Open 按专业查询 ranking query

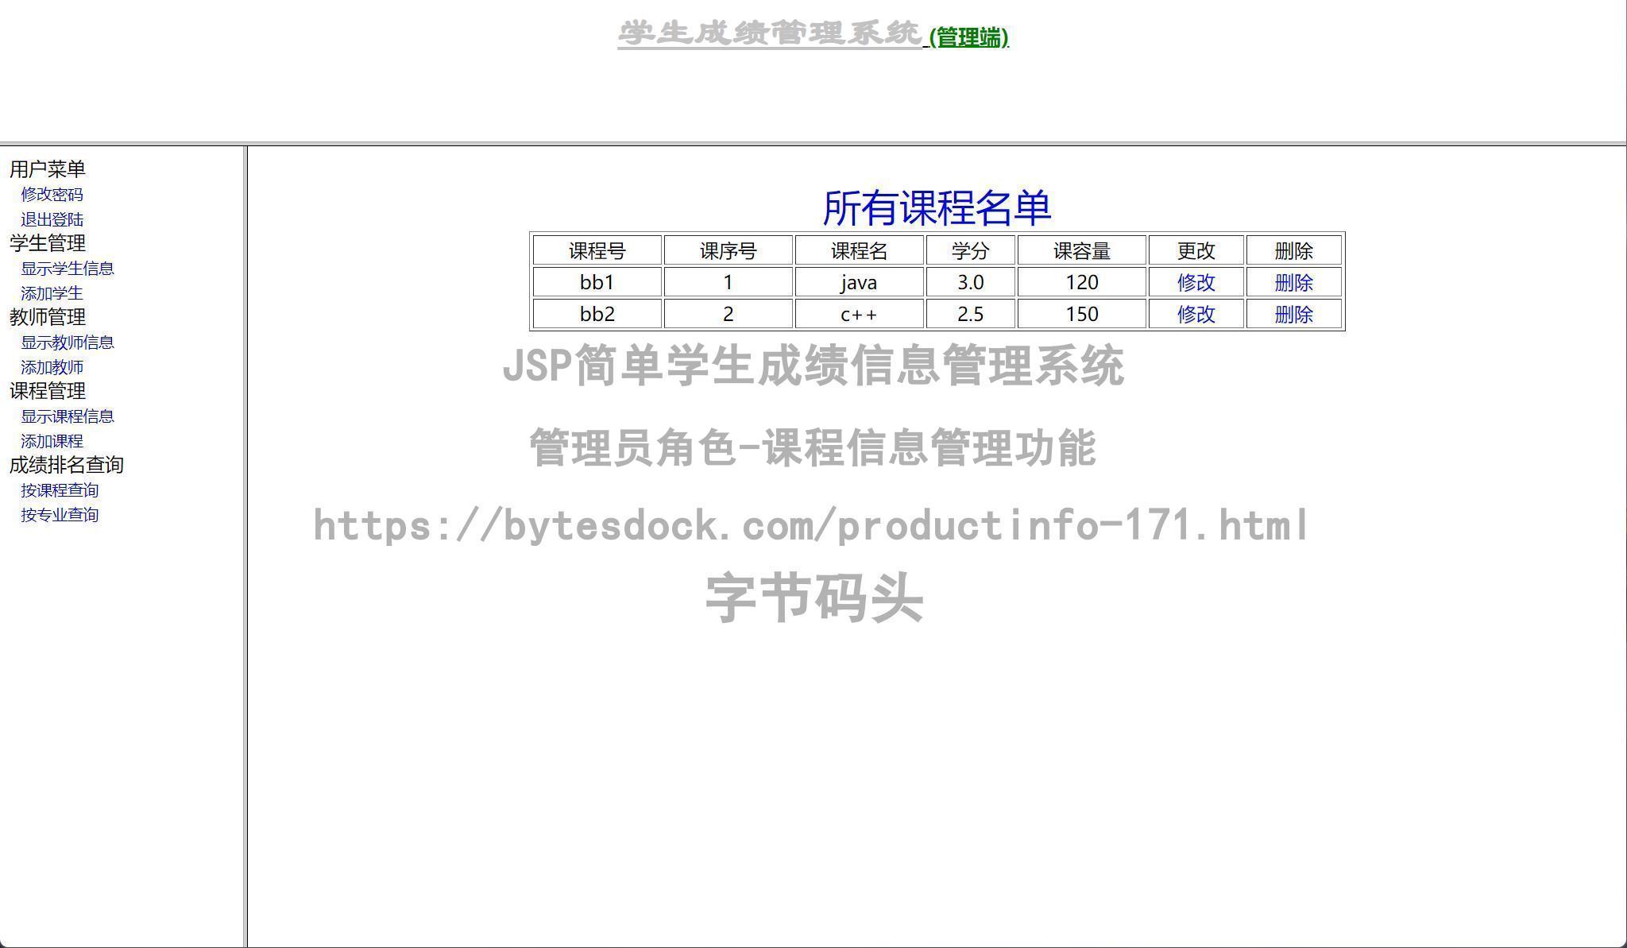(x=60, y=515)
